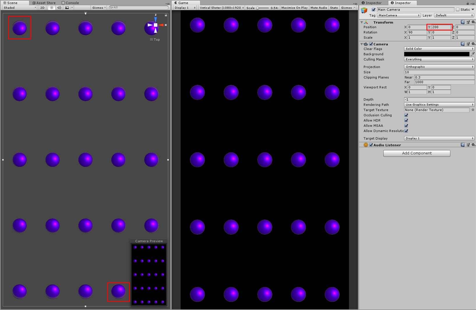Screen dimensions: 476x310
Task: Open Clear Flags Solid Color dropdown
Action: click(x=439, y=49)
